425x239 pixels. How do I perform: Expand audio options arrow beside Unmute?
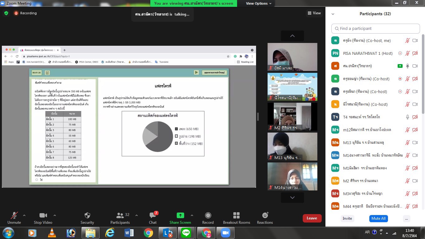point(24,215)
